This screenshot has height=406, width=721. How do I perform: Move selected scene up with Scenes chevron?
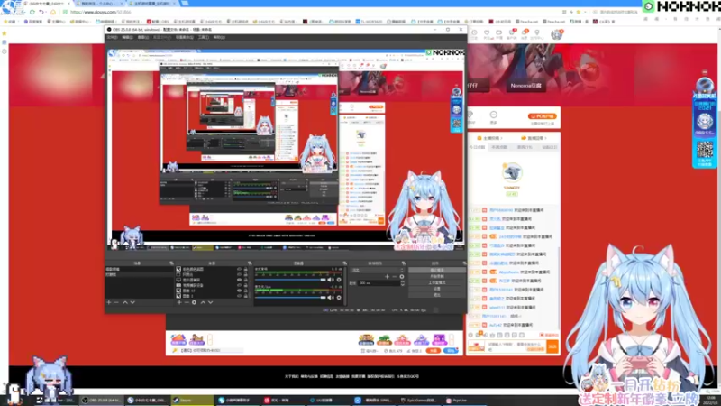click(124, 302)
